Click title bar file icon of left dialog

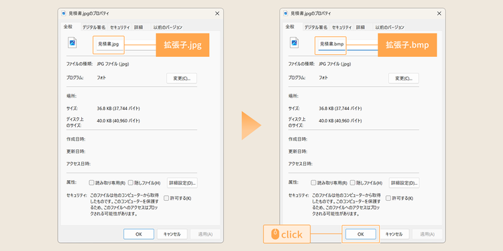(x=64, y=13)
